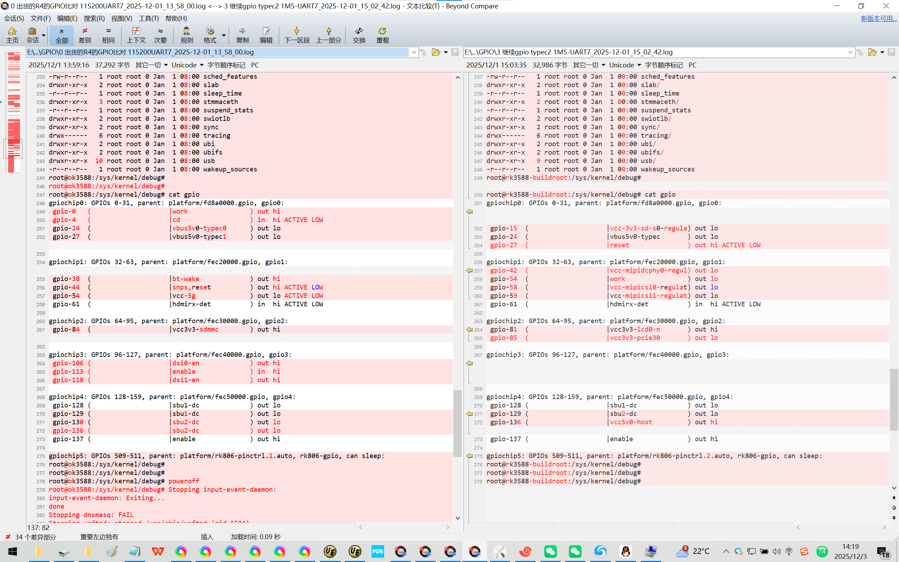Click the 交换 (Swap sides) icon
899x562 pixels.
pos(359,35)
